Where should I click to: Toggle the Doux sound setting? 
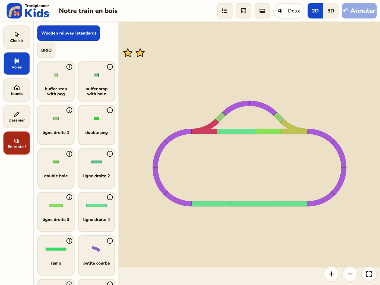(289, 11)
